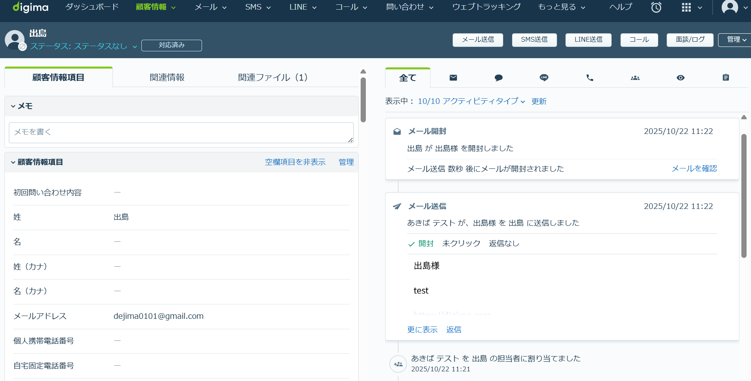Click the assignment people icon in timeline
This screenshot has height=381, width=751.
(x=398, y=364)
